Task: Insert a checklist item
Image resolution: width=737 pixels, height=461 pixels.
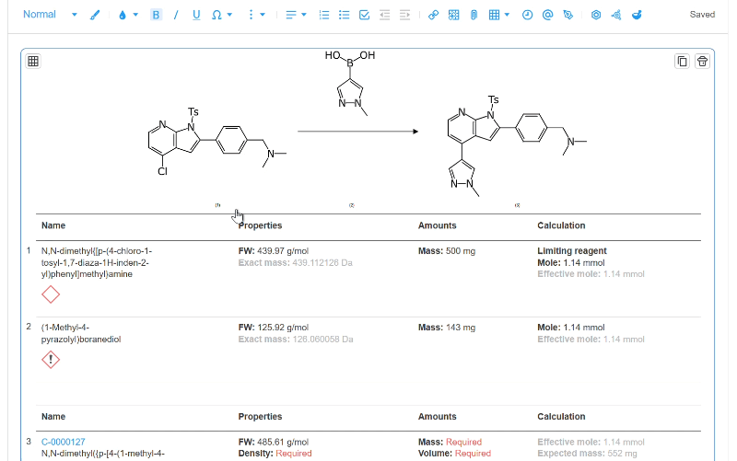Action: (x=364, y=15)
